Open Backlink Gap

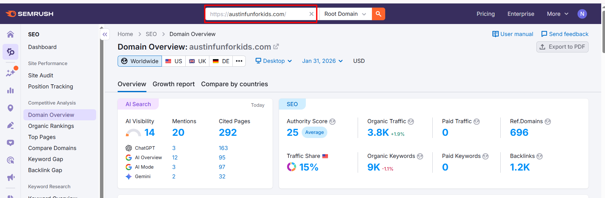click(x=45, y=170)
